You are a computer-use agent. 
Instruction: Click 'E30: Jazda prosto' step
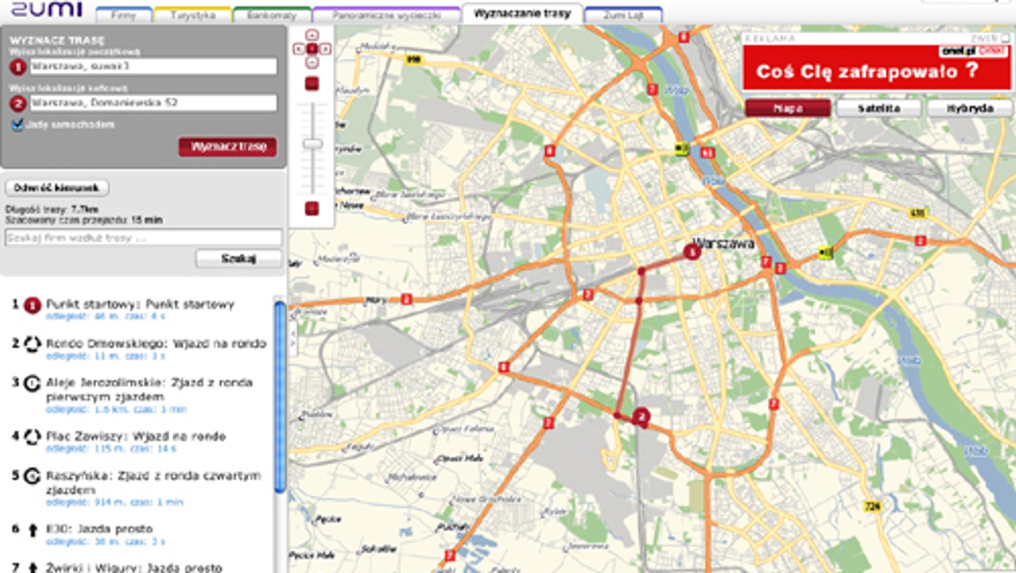(99, 529)
